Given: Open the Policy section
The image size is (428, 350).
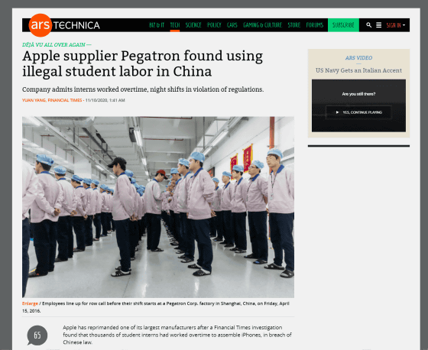Looking at the screenshot, I should 214,25.
